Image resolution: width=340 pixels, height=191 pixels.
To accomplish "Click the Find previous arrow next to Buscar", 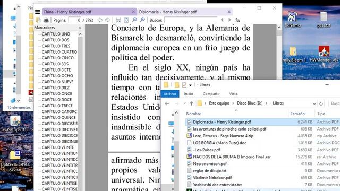I will click(222, 20).
